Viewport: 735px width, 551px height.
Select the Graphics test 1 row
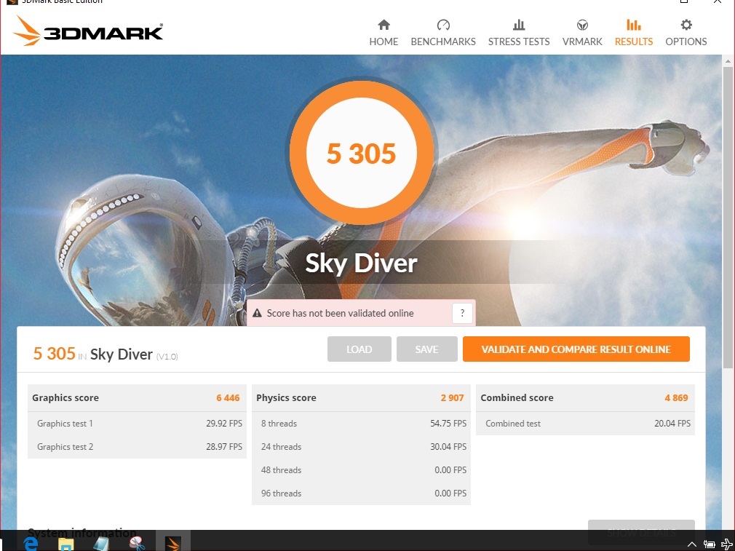[x=137, y=424]
